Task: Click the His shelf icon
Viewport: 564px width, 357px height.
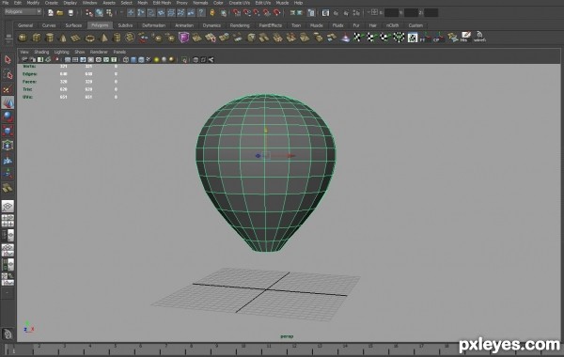Action: 466,38
